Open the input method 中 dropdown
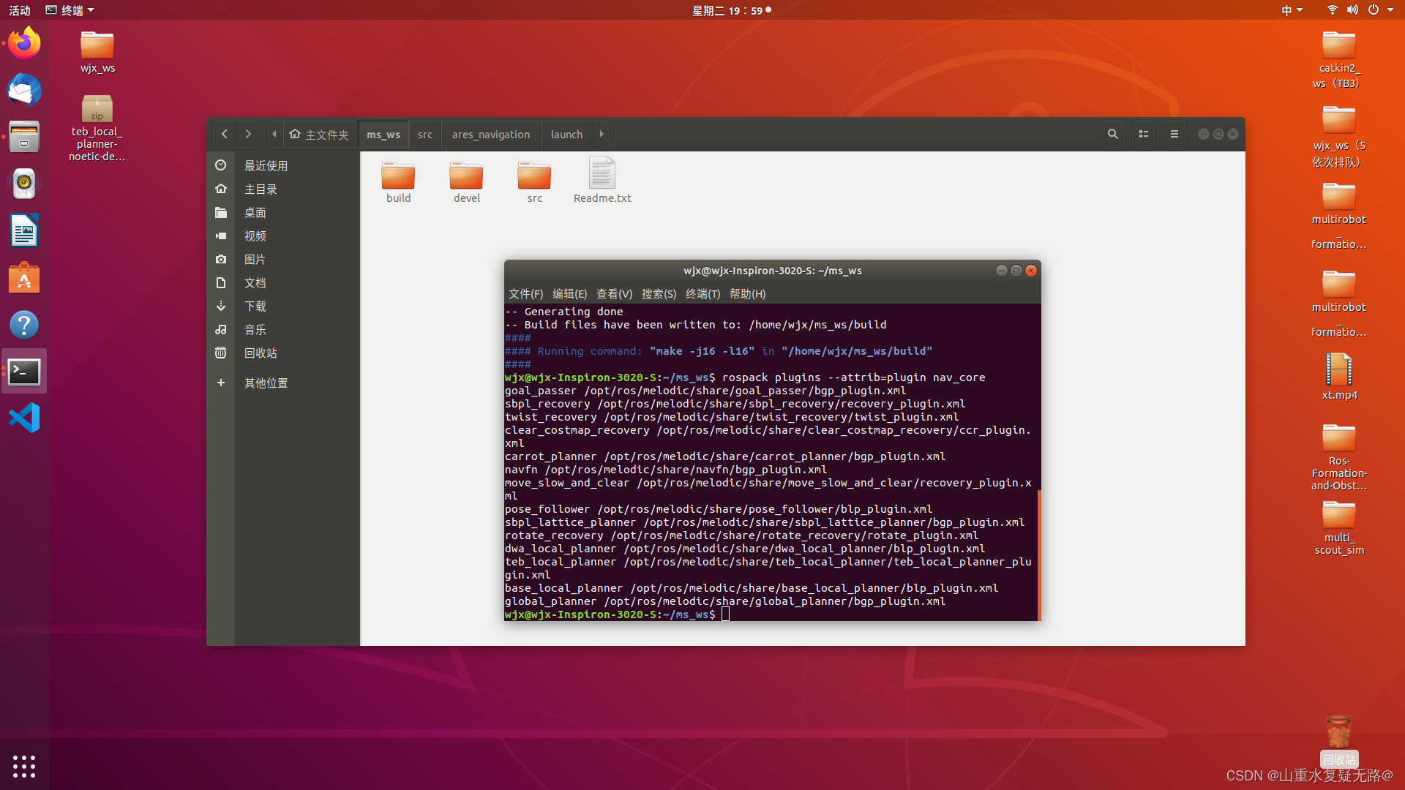This screenshot has width=1405, height=790. click(1292, 10)
